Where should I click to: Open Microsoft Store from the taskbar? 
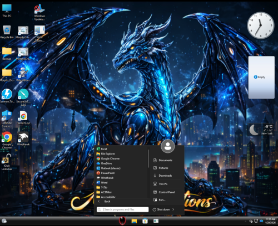145,221
